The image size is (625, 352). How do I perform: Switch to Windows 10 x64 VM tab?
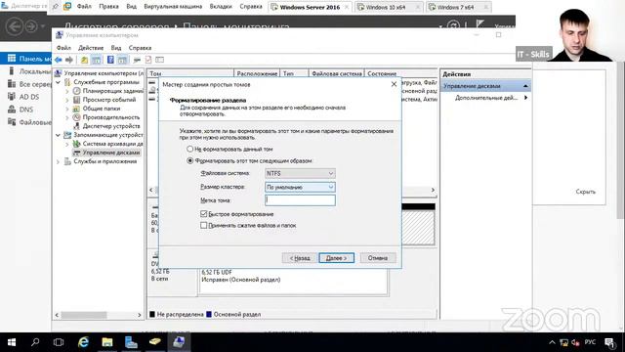389,7
